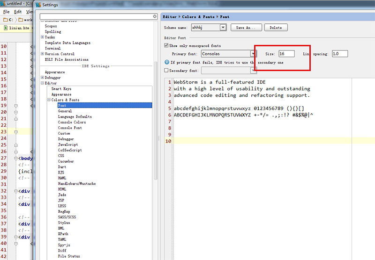Select the linian.htm editor tab
This screenshot has height=260, width=375.
(17, 28)
